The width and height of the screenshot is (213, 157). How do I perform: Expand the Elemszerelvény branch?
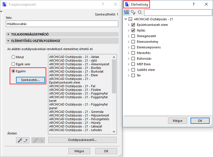tap(128, 42)
